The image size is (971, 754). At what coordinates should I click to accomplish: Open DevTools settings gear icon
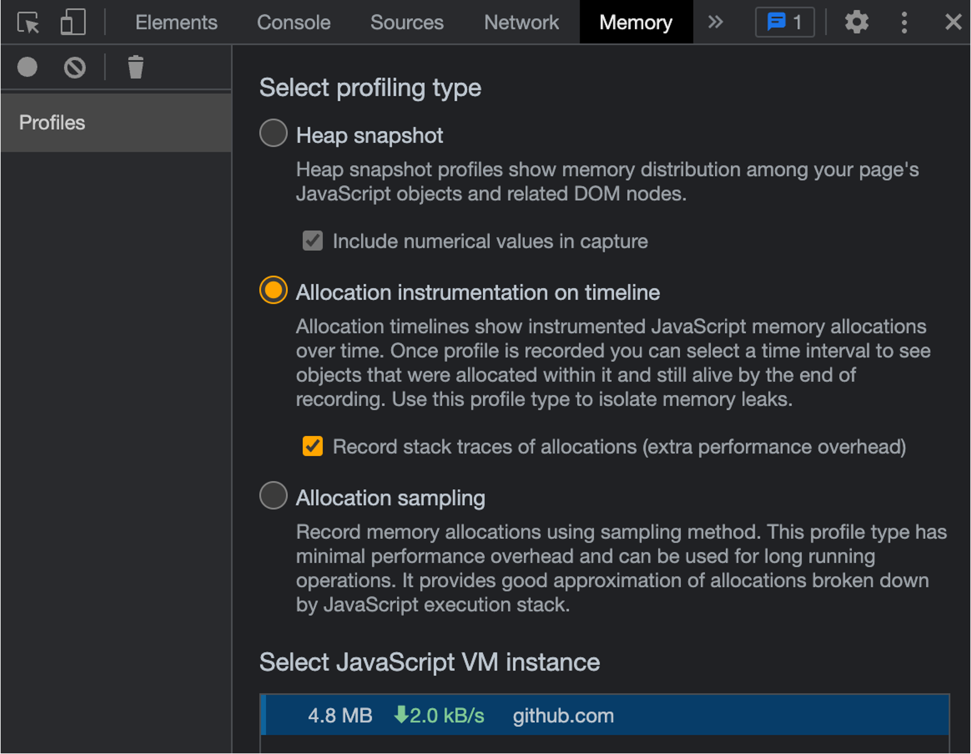(x=857, y=23)
